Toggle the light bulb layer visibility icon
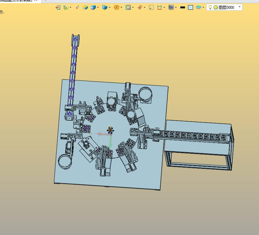The height and width of the screenshot is (235, 259). point(210,8)
